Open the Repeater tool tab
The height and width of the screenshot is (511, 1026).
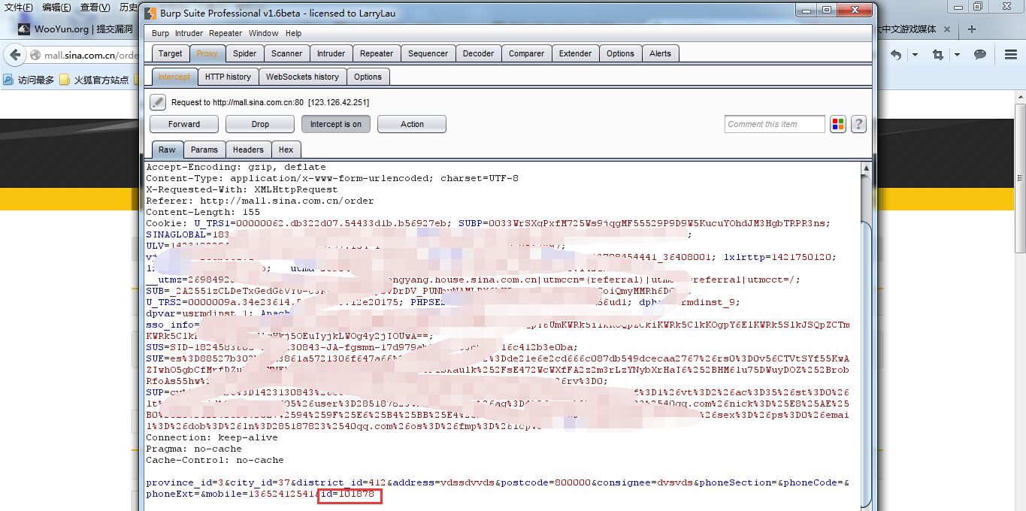click(x=377, y=53)
